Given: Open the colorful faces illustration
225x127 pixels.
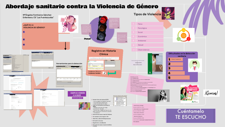Looking at the screenshot, I should (x=84, y=106).
